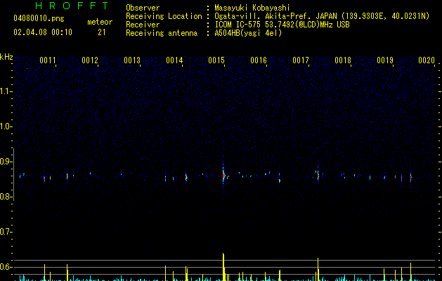This screenshot has width=442, height=281.
Task: Click the strongest meteor echo below the 0015 marker
Action: [223, 176]
